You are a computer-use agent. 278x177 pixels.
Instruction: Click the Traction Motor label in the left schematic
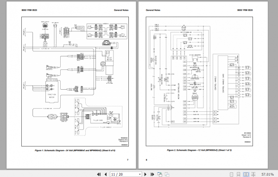point(52,96)
